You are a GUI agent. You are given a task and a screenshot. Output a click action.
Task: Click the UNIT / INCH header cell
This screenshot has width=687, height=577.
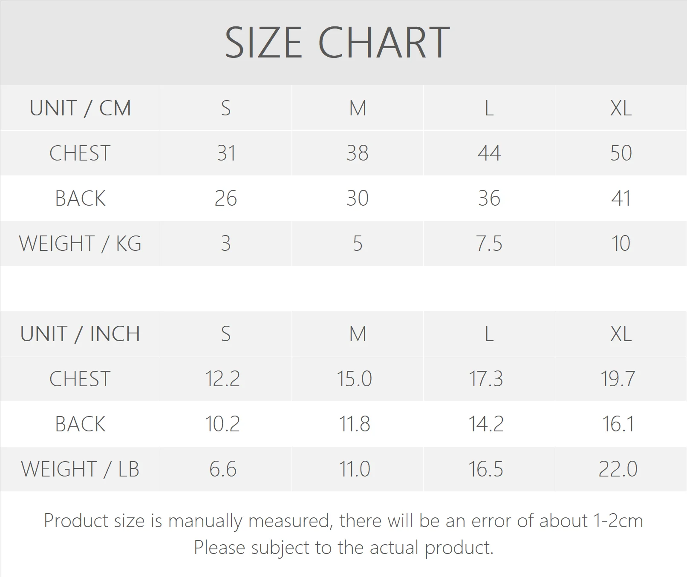pyautogui.click(x=80, y=334)
